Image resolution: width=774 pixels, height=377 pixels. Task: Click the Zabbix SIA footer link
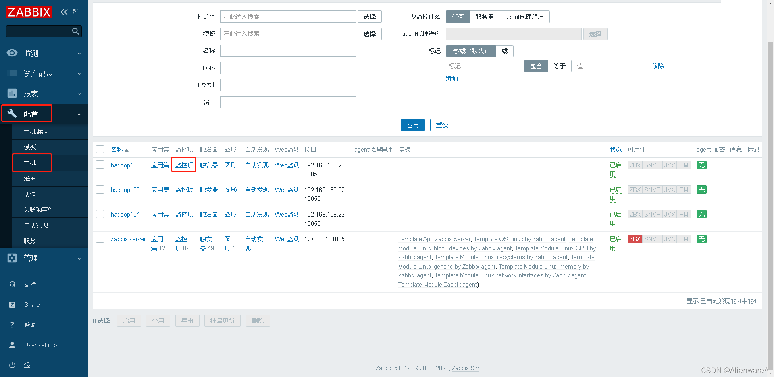[x=466, y=368]
